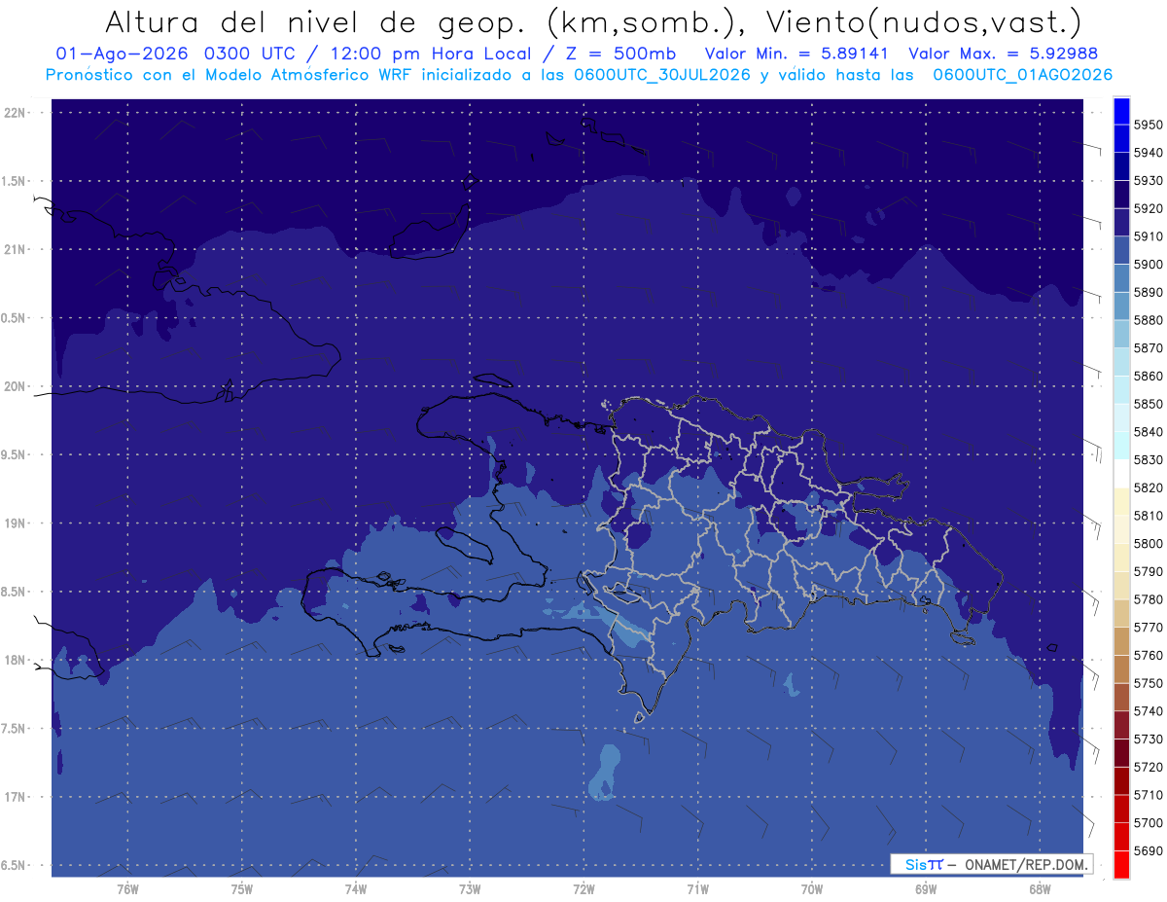The height and width of the screenshot is (902, 1167).
Task: Click the "SisTT - ONAMET/REP.DOM." logo box
Action: pyautogui.click(x=991, y=864)
